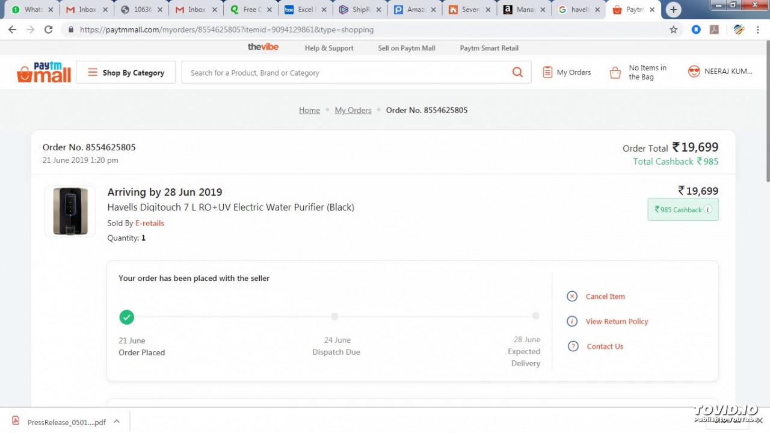Viewport: 770px width, 433px height.
Task: Open the striped globe extension icon
Action: [739, 29]
